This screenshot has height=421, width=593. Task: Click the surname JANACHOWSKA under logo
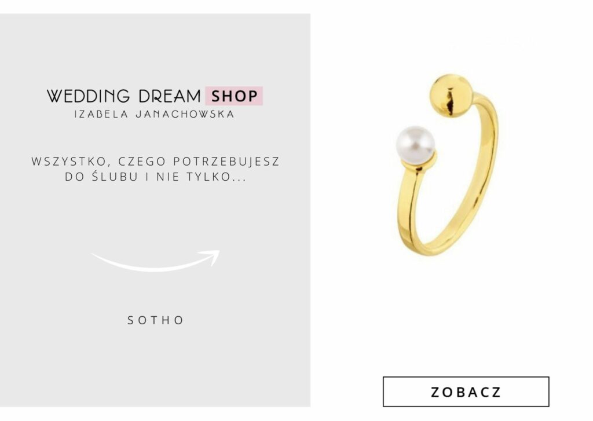coord(185,114)
